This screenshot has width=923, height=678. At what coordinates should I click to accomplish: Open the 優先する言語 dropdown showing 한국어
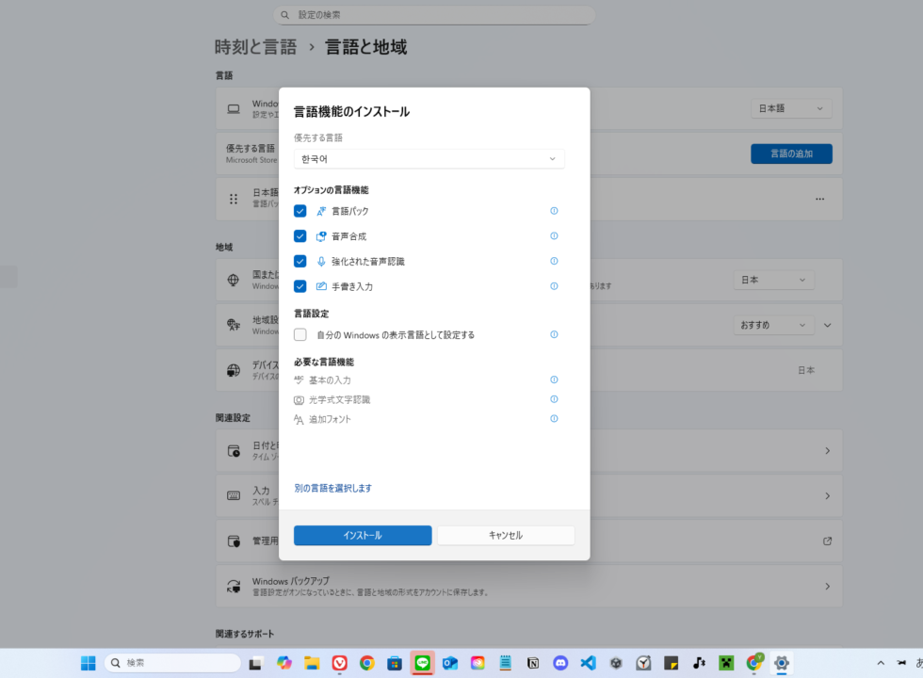pyautogui.click(x=429, y=158)
